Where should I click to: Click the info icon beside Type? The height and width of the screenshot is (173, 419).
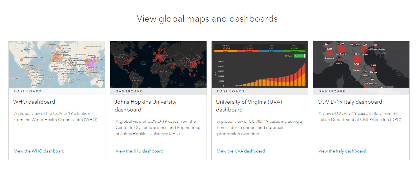[x=287, y=56]
